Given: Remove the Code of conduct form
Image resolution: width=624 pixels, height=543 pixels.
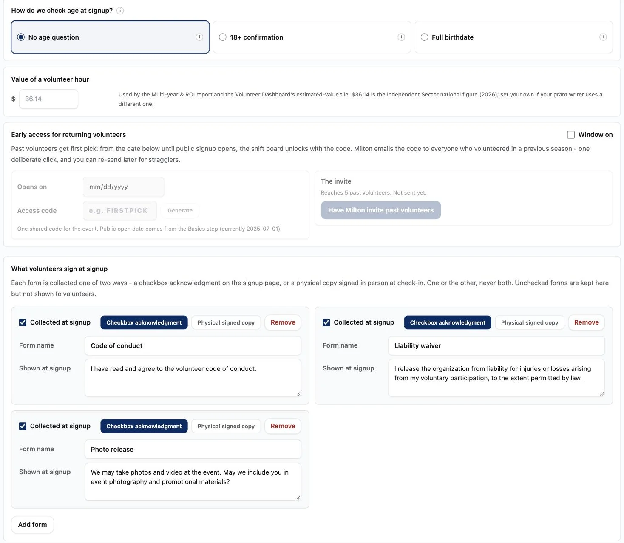Looking at the screenshot, I should coord(283,322).
